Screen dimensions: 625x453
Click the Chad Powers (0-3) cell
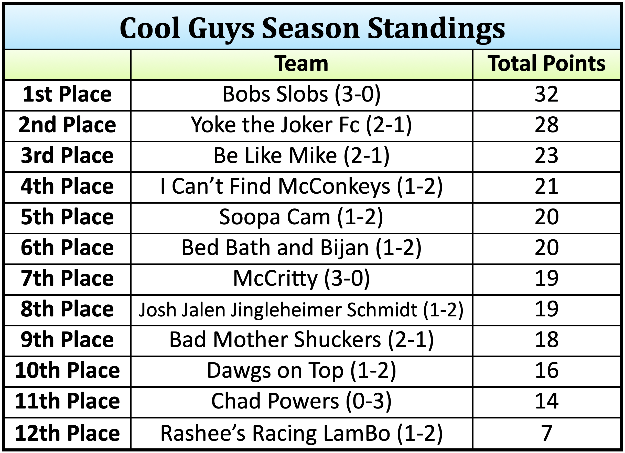point(301,402)
